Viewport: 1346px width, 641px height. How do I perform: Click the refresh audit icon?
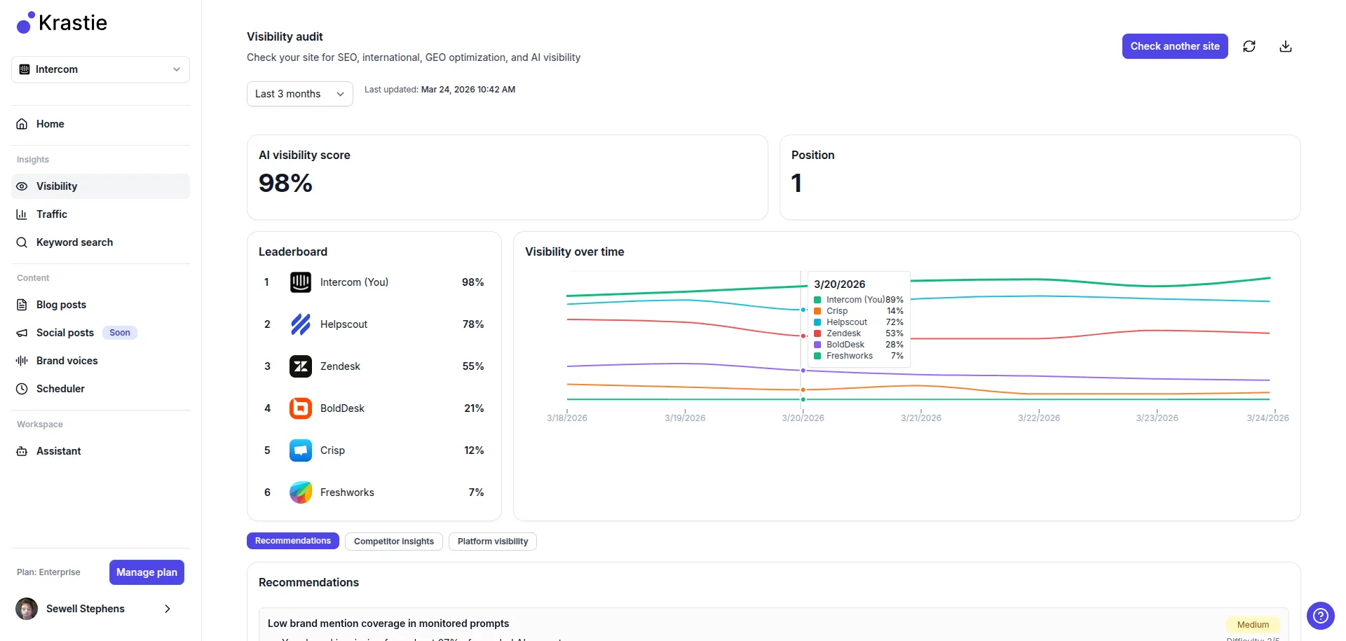tap(1249, 46)
